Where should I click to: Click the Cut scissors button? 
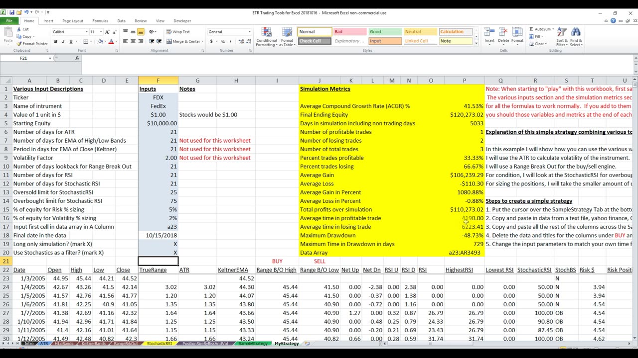[23, 29]
